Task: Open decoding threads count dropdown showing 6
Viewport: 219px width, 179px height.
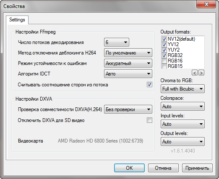Action: [117, 42]
